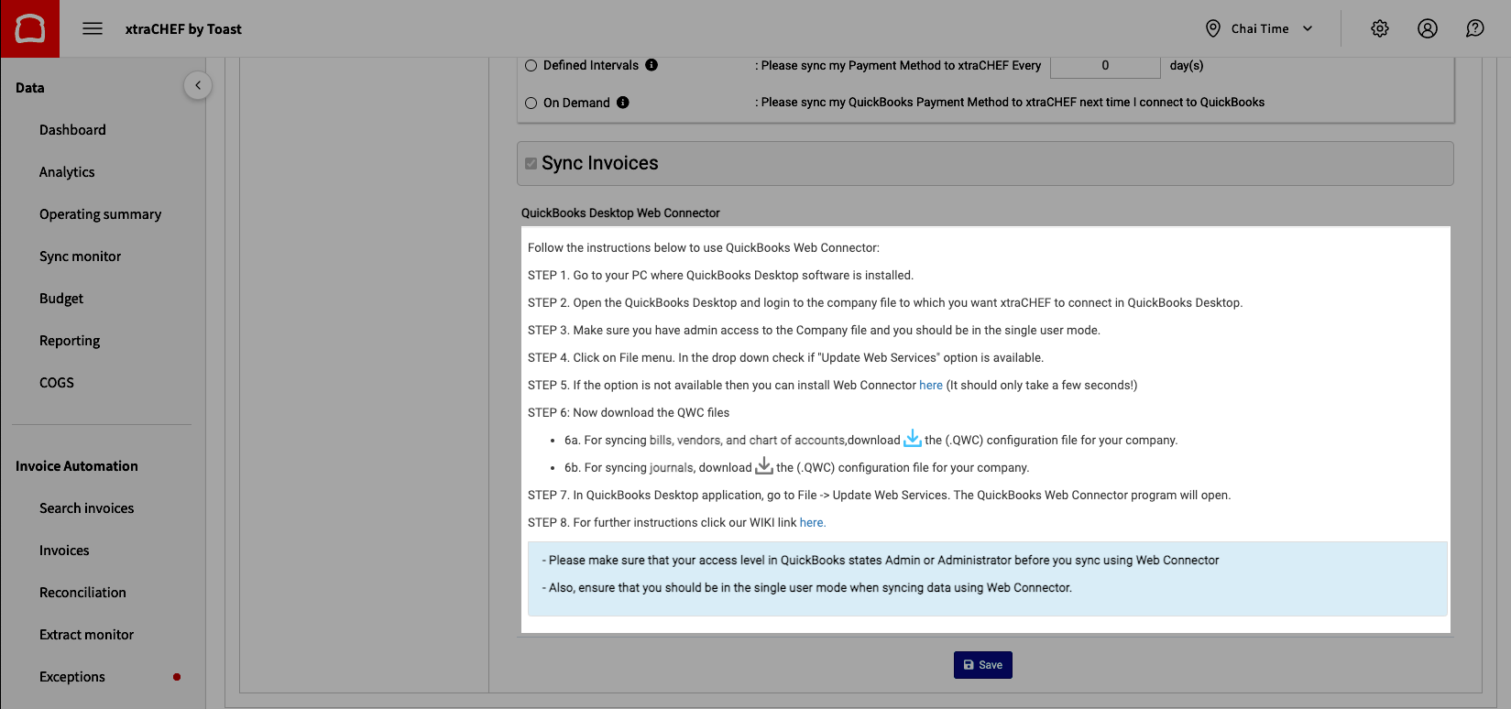Screen dimensions: 1511x709
Task: Select the On Demand radio button
Action: pyautogui.click(x=531, y=104)
